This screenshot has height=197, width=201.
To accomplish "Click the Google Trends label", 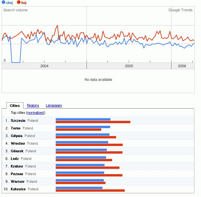I will 180,10.
